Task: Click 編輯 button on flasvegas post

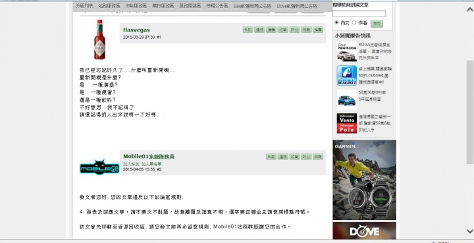Action: (x=271, y=30)
